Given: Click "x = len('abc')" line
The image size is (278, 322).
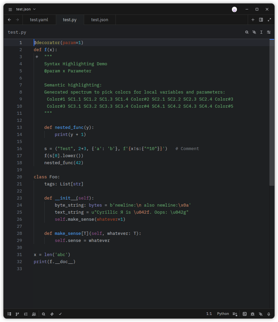Looking at the screenshot, I should click(x=52, y=254).
